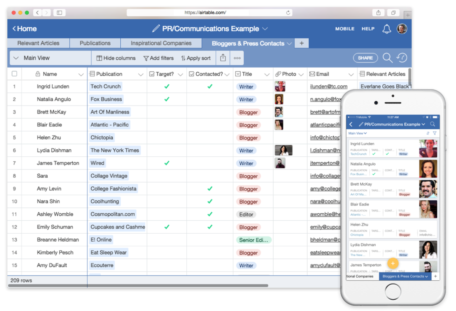456x311 pixels.
Task: Add new table with plus tab
Action: pyautogui.click(x=302, y=43)
